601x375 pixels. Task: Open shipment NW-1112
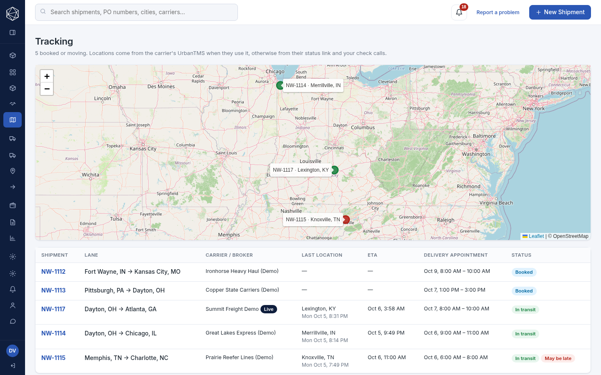click(x=53, y=272)
